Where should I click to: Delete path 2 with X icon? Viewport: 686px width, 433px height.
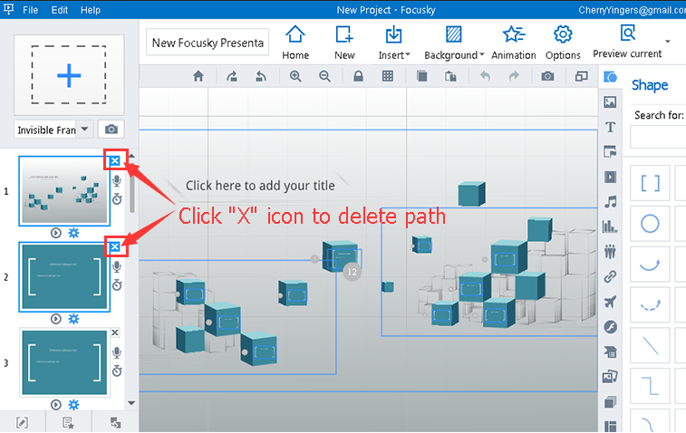click(x=114, y=247)
